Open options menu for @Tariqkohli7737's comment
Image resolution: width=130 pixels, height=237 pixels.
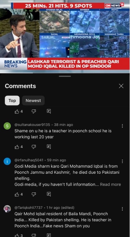[x=122, y=209]
